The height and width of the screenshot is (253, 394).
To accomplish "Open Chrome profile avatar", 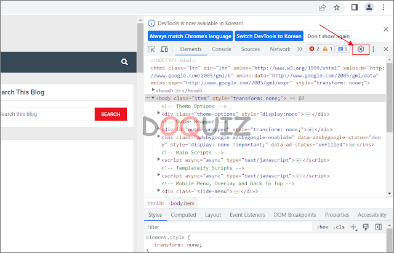I will (x=369, y=7).
